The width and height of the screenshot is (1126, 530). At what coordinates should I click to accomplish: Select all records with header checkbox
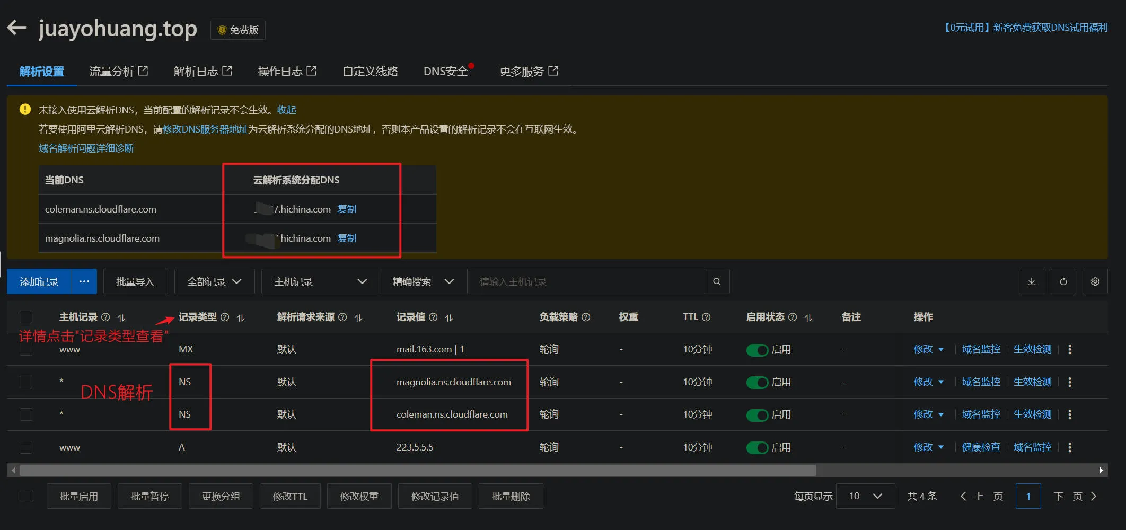(x=26, y=317)
